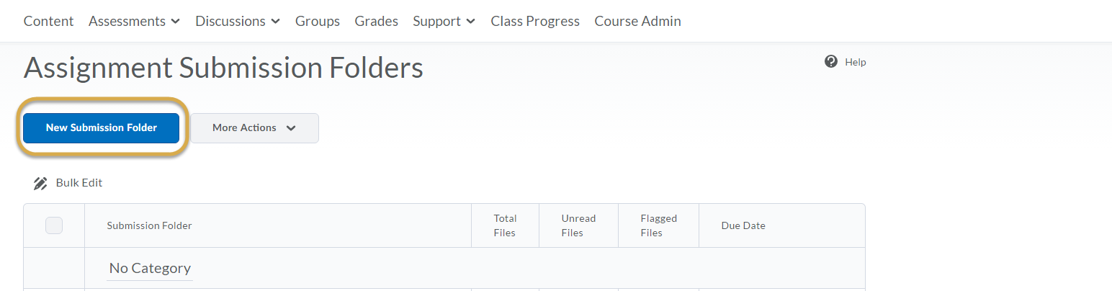Go to the Content tab
This screenshot has width=1112, height=291.
pyautogui.click(x=48, y=22)
